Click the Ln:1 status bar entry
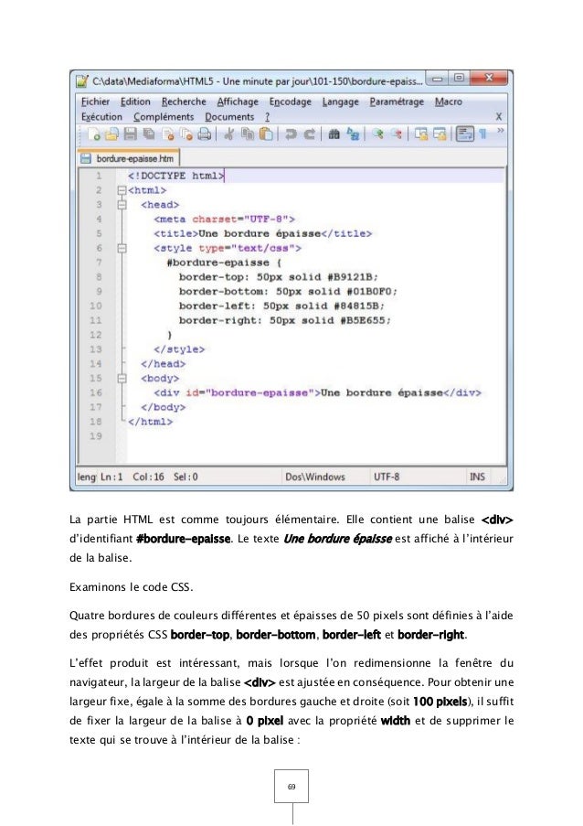The height and width of the screenshot is (826, 583). [x=111, y=477]
